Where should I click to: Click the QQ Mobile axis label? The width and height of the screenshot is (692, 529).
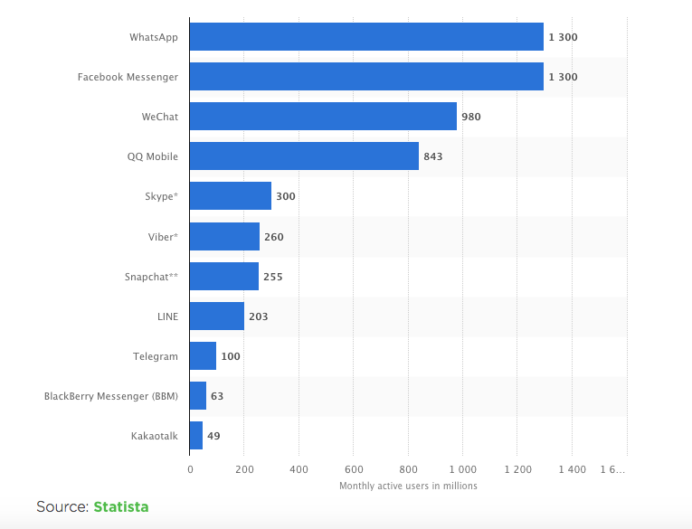click(x=153, y=156)
